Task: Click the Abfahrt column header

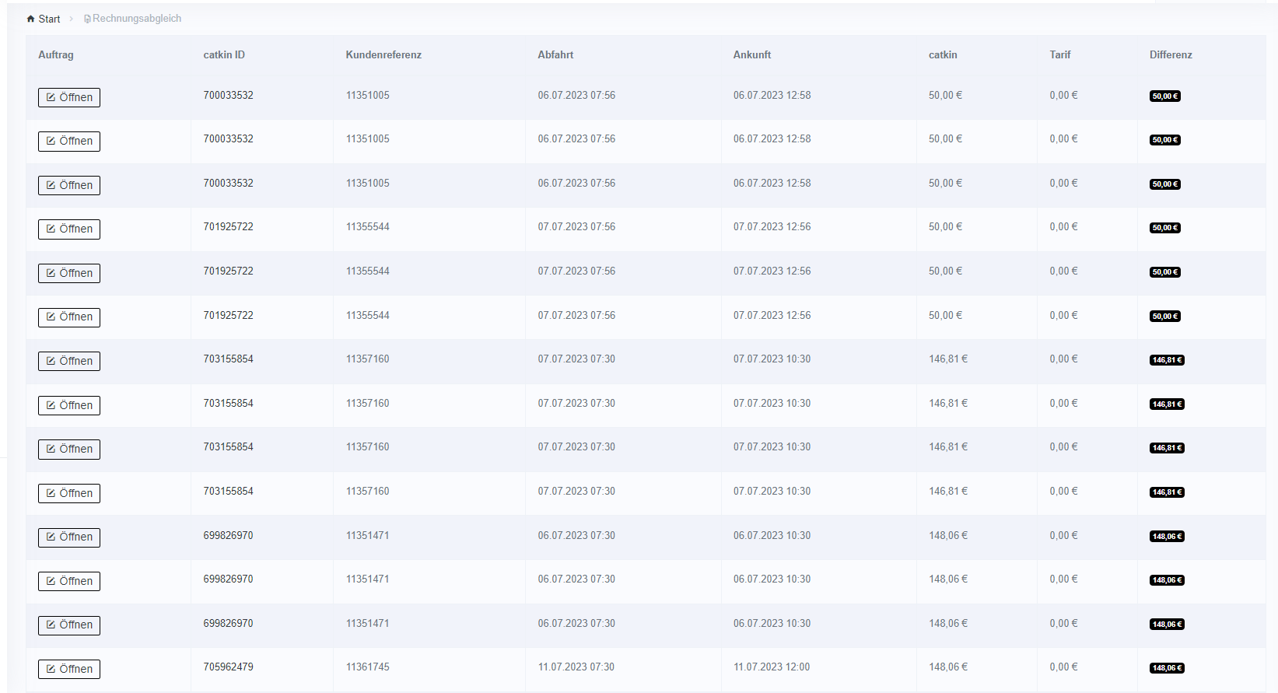Action: point(555,55)
